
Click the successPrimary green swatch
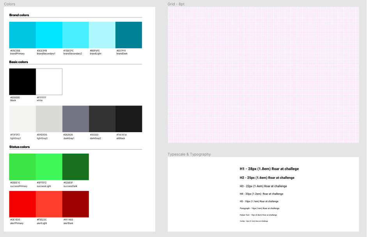pyautogui.click(x=23, y=167)
